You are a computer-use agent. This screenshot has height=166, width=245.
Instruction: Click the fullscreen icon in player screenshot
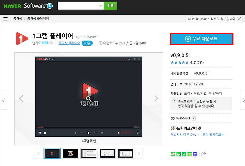coord(138,133)
